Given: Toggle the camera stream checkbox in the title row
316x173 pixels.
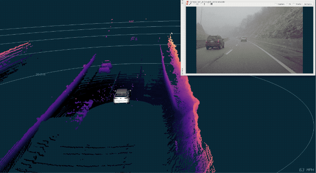Looking at the screenshot, I should (x=187, y=2).
